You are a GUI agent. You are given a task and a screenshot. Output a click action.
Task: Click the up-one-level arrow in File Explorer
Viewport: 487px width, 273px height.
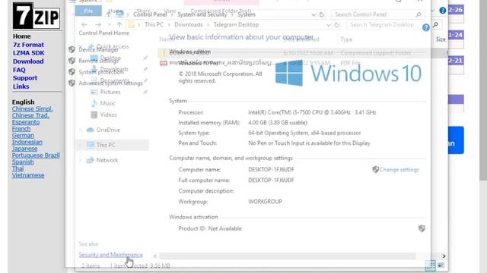119,25
